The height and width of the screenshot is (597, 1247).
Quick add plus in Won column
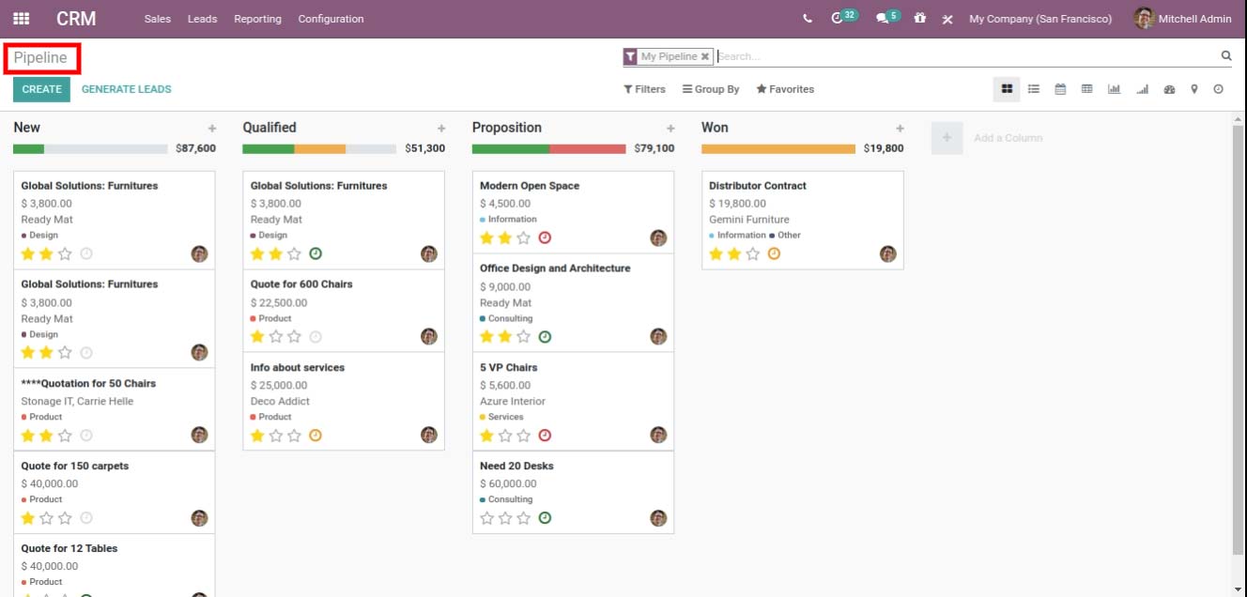click(x=900, y=129)
